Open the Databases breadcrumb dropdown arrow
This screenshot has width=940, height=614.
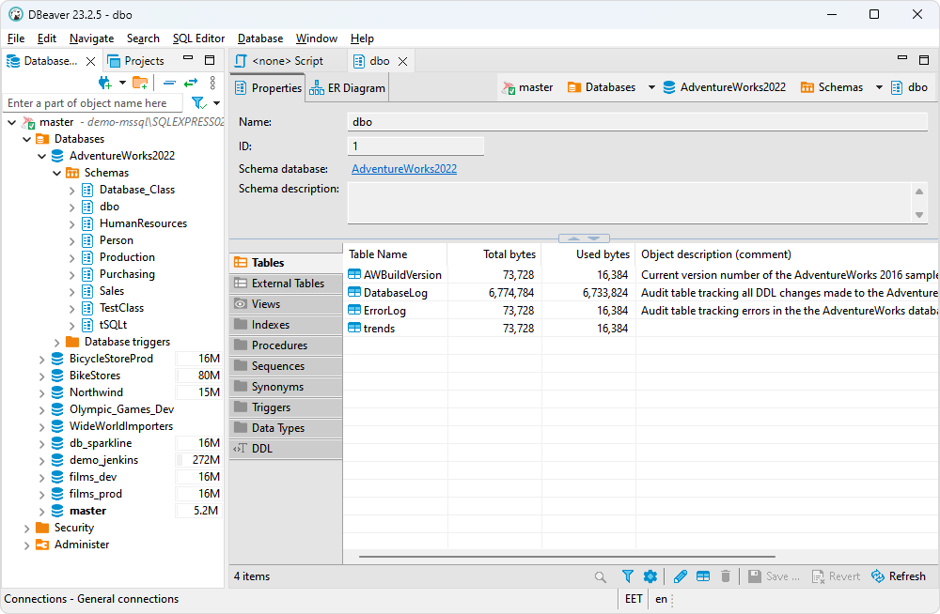651,87
